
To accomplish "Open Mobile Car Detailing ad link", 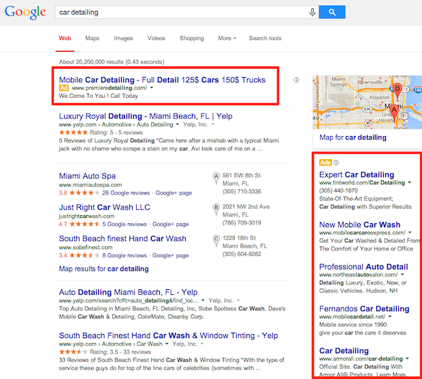I will (x=162, y=80).
